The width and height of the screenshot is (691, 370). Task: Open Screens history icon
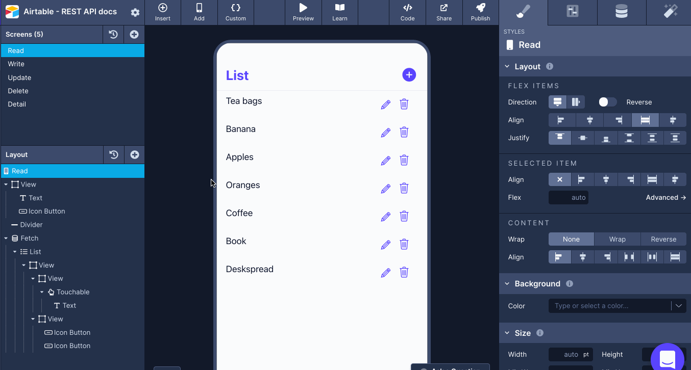click(x=113, y=34)
